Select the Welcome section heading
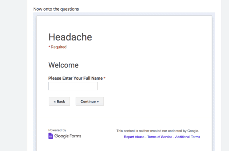Viewport: 229px width, 151px height. [x=64, y=65]
